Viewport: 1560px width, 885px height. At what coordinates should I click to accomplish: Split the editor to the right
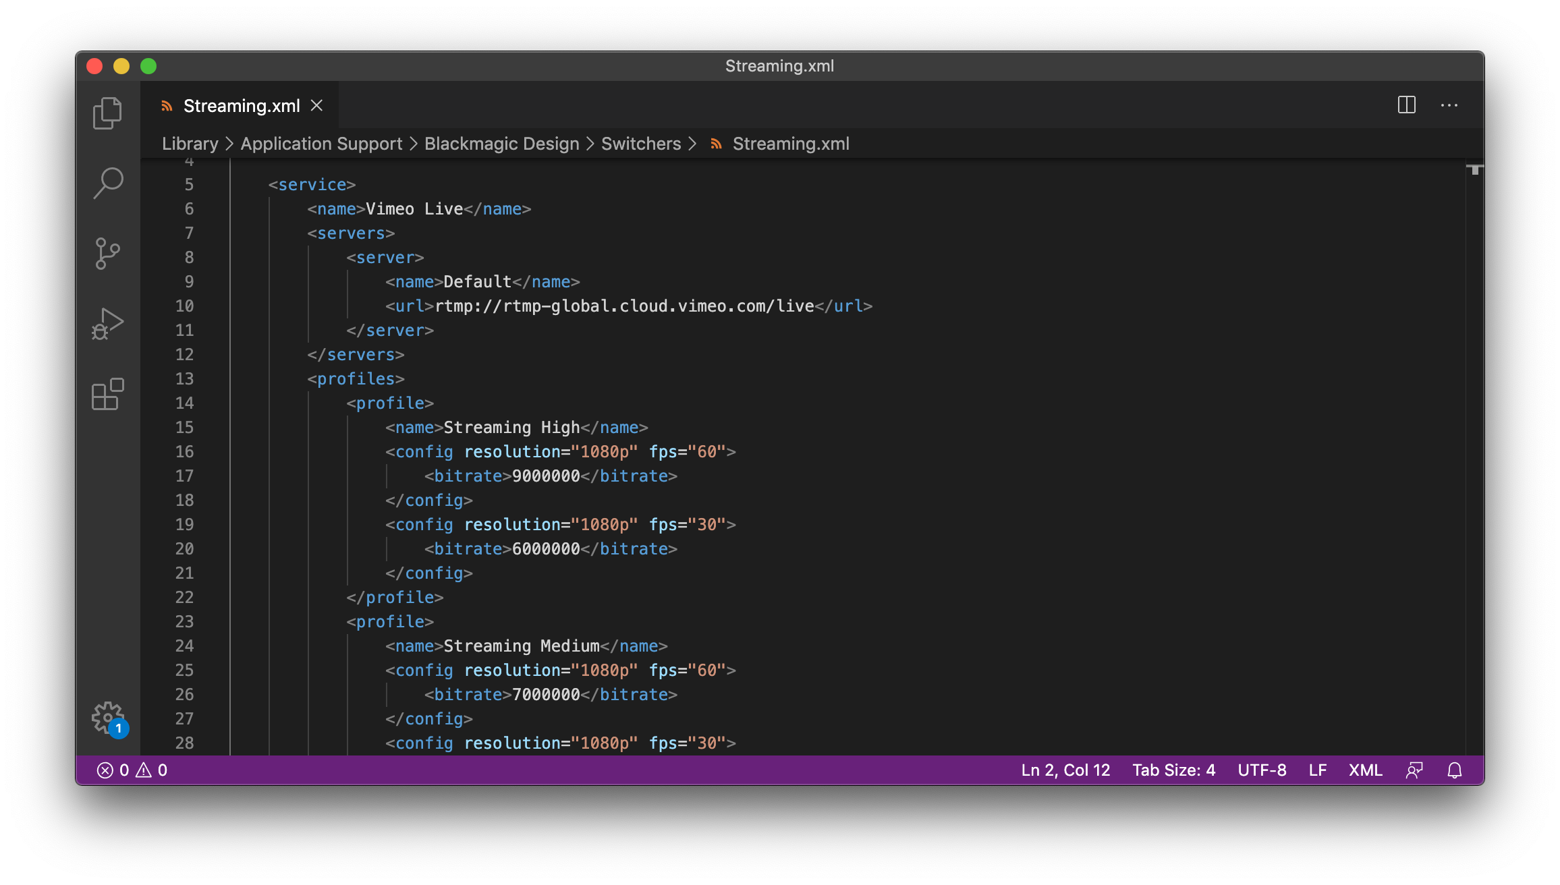(1406, 105)
